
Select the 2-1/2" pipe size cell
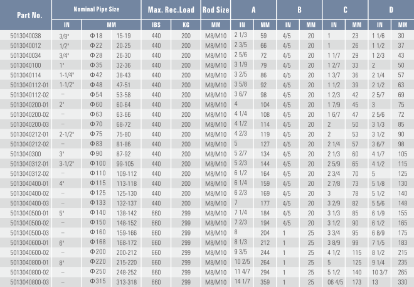click(66, 134)
